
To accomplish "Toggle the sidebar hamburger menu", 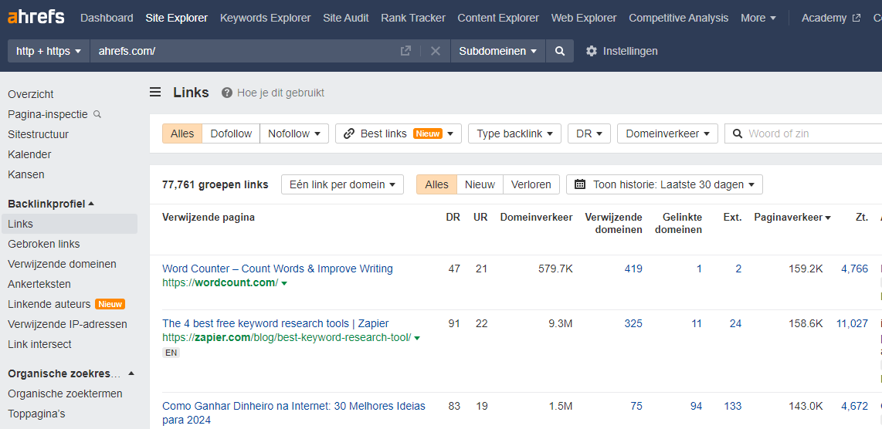I will point(155,93).
